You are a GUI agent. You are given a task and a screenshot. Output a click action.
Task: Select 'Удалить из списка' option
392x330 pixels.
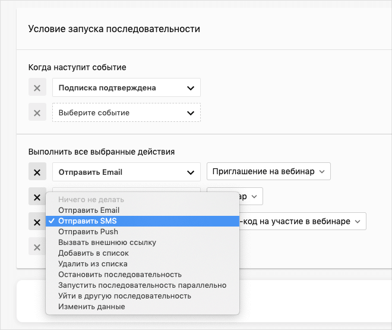(x=143, y=264)
